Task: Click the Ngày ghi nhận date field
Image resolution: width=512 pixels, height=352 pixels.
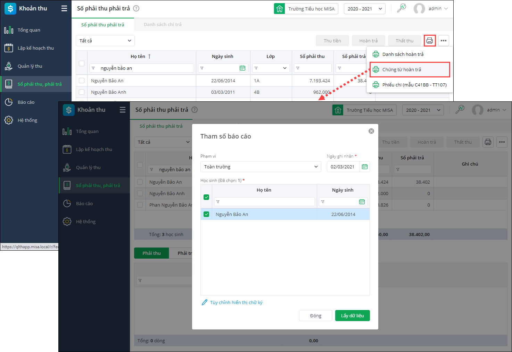Action: [x=343, y=167]
